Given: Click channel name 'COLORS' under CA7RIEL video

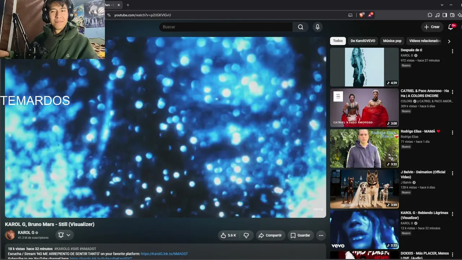Looking at the screenshot, I should (406, 101).
